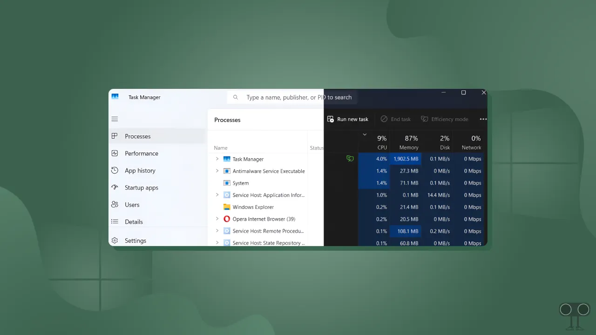Click the Antimalware Service Executable icon
The width and height of the screenshot is (596, 335).
(227, 171)
